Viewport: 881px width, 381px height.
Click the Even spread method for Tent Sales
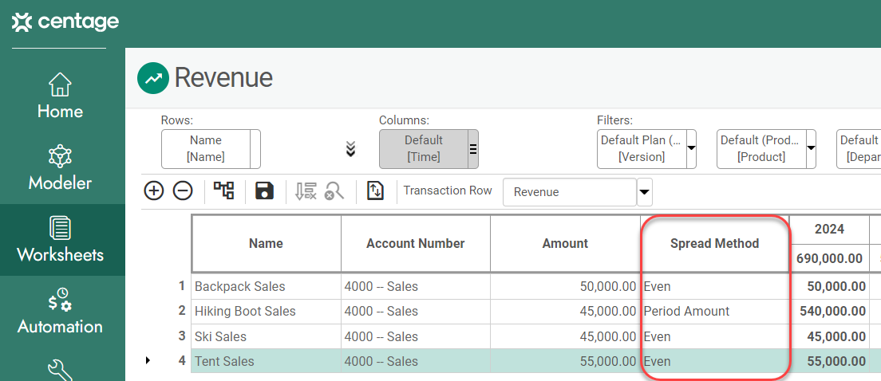pos(715,361)
